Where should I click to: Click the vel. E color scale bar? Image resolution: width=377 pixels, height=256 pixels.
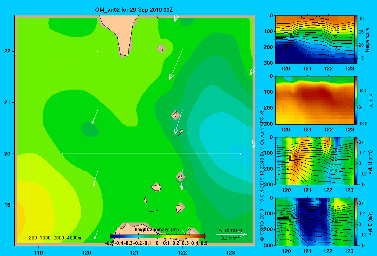[356, 221]
